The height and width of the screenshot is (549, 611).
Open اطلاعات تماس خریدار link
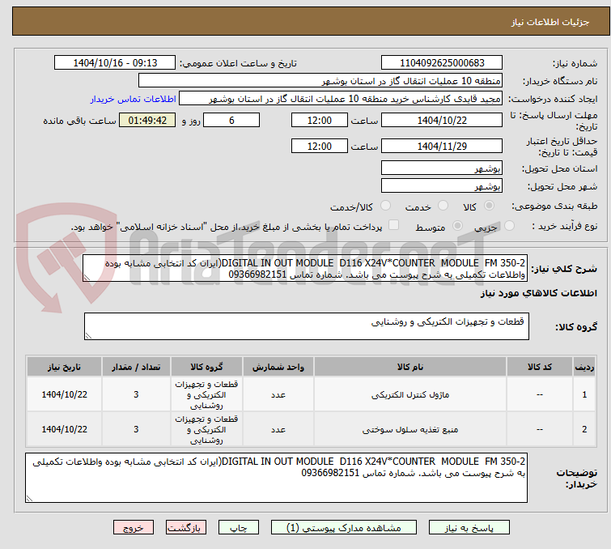(134, 99)
